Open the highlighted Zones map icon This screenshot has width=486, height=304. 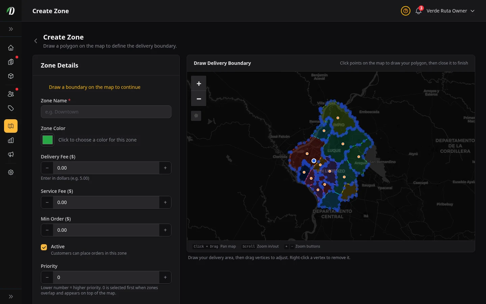click(11, 126)
